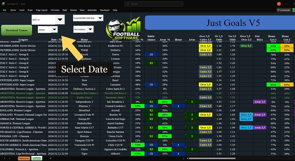The height and width of the screenshot is (161, 295).
Task: Select the Rancho Santana cell
Action: [x=115, y=132]
